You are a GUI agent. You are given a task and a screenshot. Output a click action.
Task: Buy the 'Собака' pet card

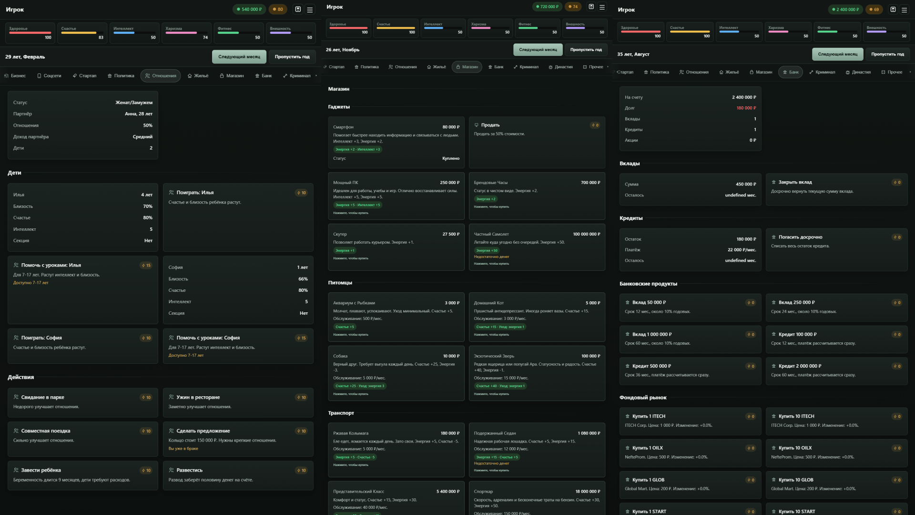(x=396, y=373)
